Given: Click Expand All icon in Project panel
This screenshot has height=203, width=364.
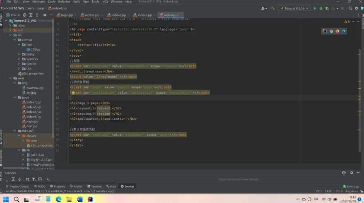Looking at the screenshot, I should [x=31, y=15].
